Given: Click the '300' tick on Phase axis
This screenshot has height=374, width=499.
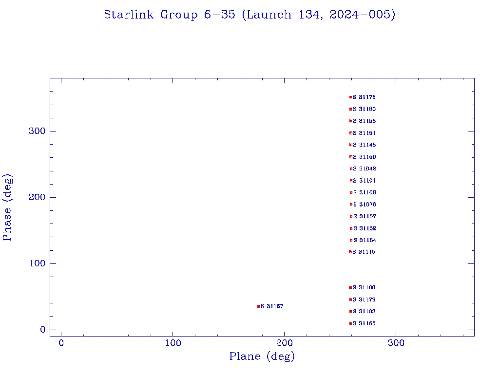Looking at the screenshot, I should point(37,131).
